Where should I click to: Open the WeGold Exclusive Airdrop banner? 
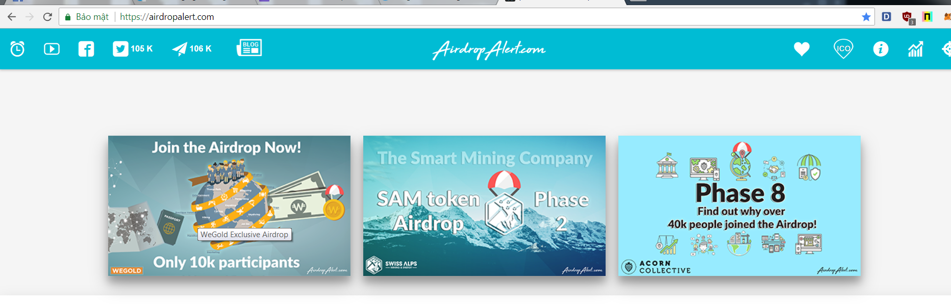click(x=229, y=206)
